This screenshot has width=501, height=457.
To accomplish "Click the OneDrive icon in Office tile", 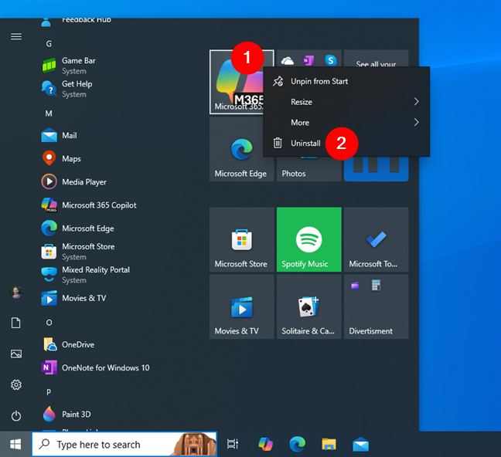I will (x=288, y=60).
